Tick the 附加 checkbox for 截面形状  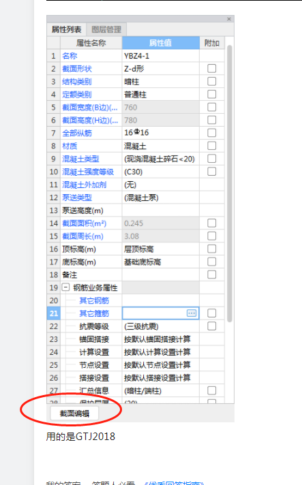pyautogui.click(x=211, y=68)
